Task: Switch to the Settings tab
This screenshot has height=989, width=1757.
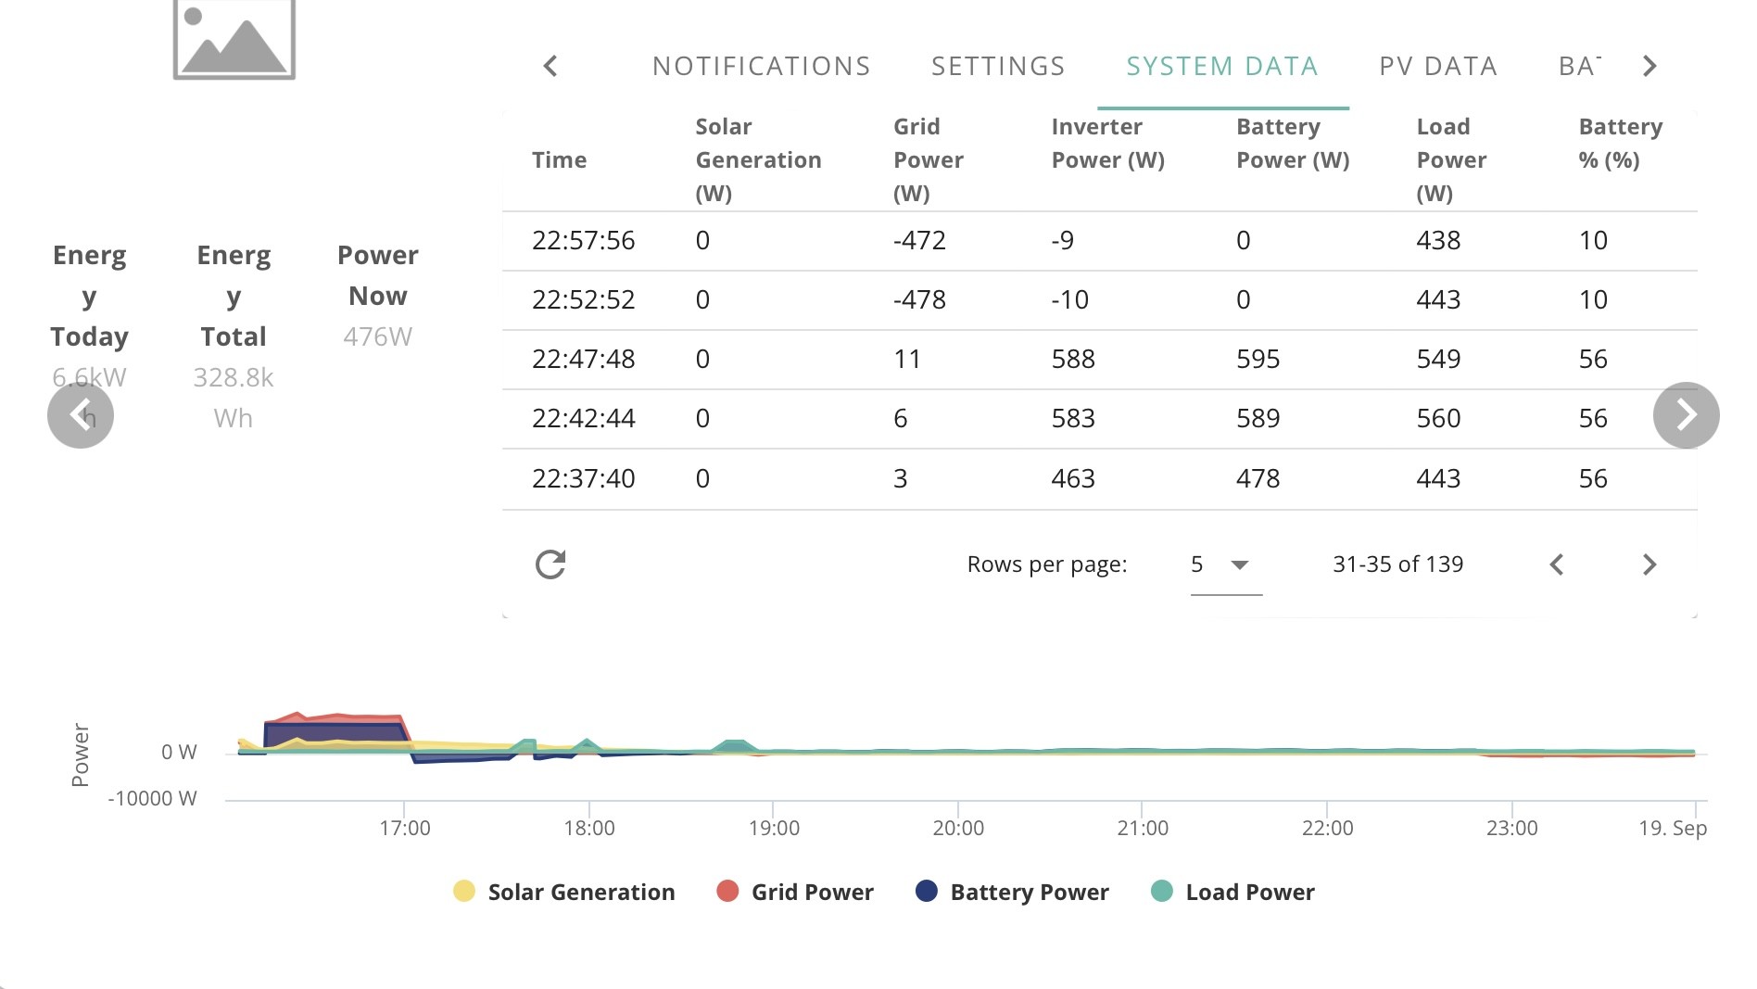Action: click(x=998, y=66)
